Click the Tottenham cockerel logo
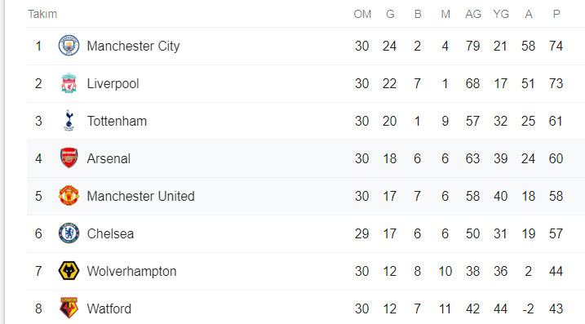The image size is (585, 324). [69, 121]
